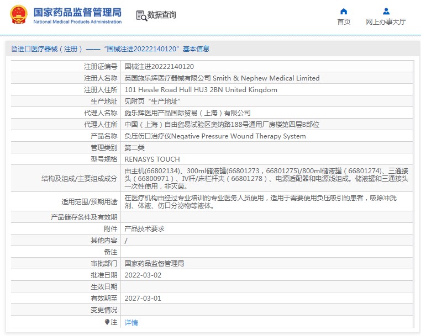Select the page heading 国械注进20222140120 基本信息

point(157,49)
